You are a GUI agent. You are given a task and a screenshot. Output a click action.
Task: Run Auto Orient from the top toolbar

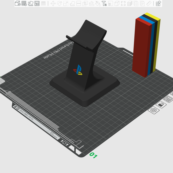[x=31, y=3]
